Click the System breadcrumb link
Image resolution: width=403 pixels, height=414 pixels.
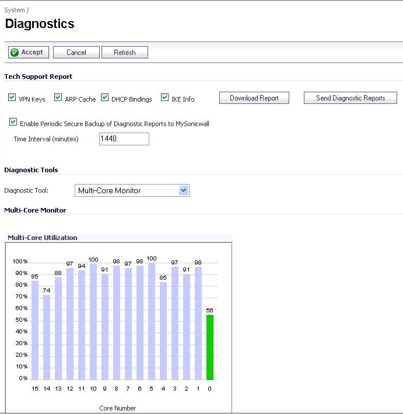pos(15,10)
